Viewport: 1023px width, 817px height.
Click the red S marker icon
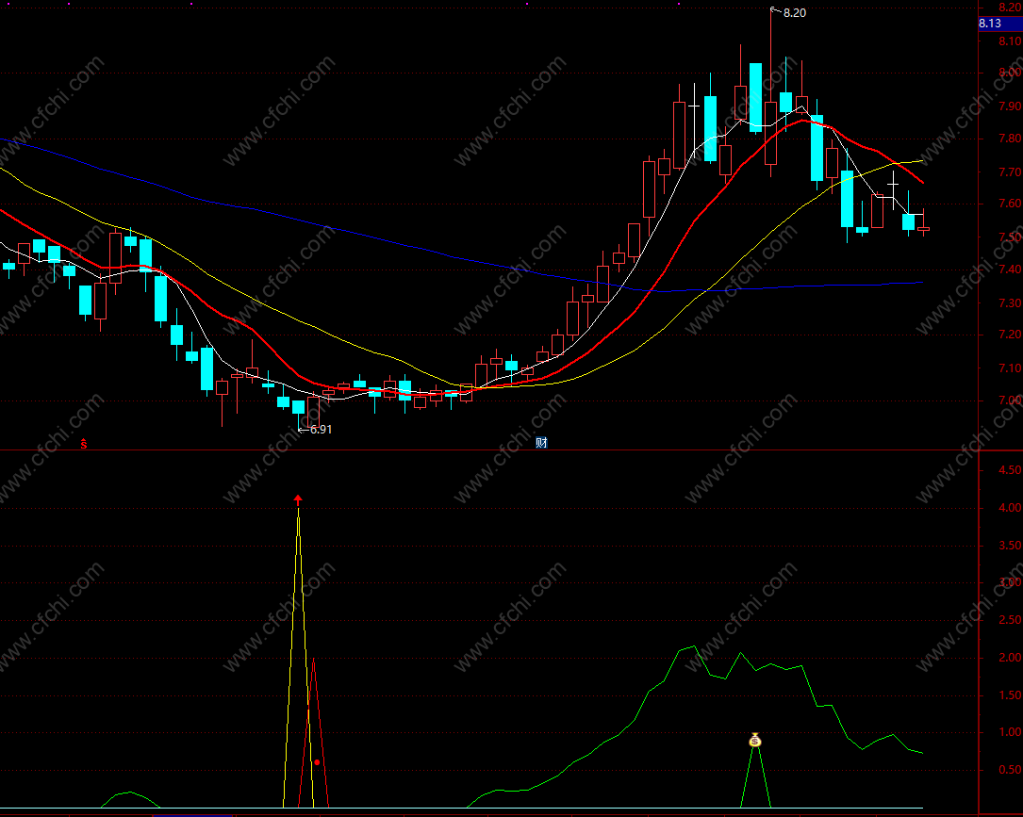tap(84, 444)
